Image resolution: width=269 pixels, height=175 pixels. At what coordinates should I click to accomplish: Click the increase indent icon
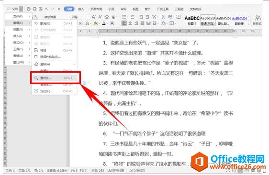click(x=147, y=17)
